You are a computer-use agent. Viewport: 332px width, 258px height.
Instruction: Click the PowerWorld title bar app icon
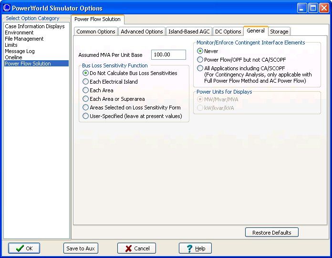[x=7, y=8]
